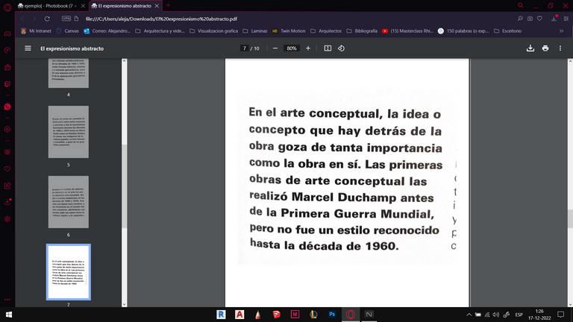Select the highlighted page 7 thumbnail
The height and width of the screenshot is (322, 573).
point(69,272)
